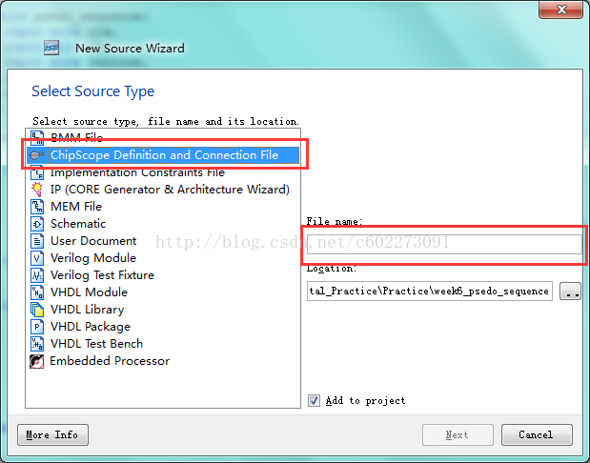
Task: Choose the Verilog Module icon
Action: (x=37, y=258)
